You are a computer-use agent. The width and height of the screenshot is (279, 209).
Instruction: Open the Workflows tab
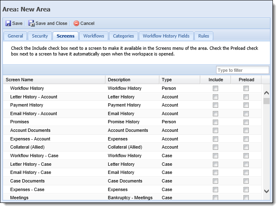click(x=94, y=36)
